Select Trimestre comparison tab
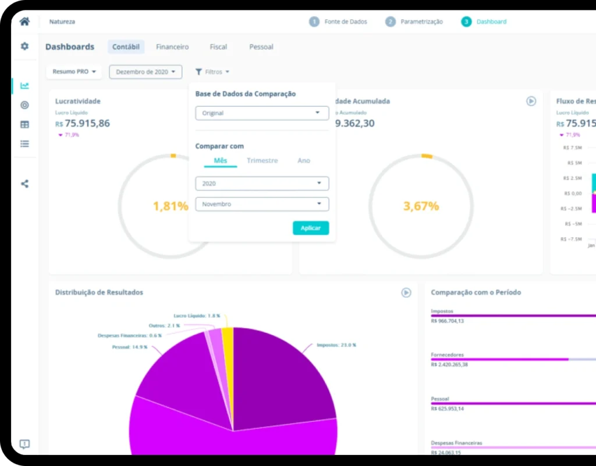The image size is (596, 466). click(262, 160)
